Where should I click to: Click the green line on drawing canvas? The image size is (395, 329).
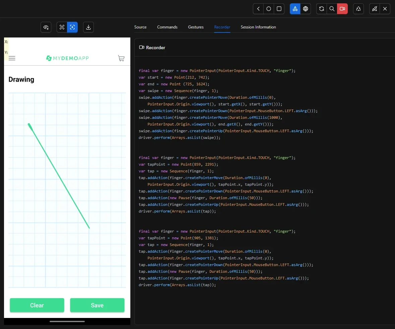(x=59, y=176)
